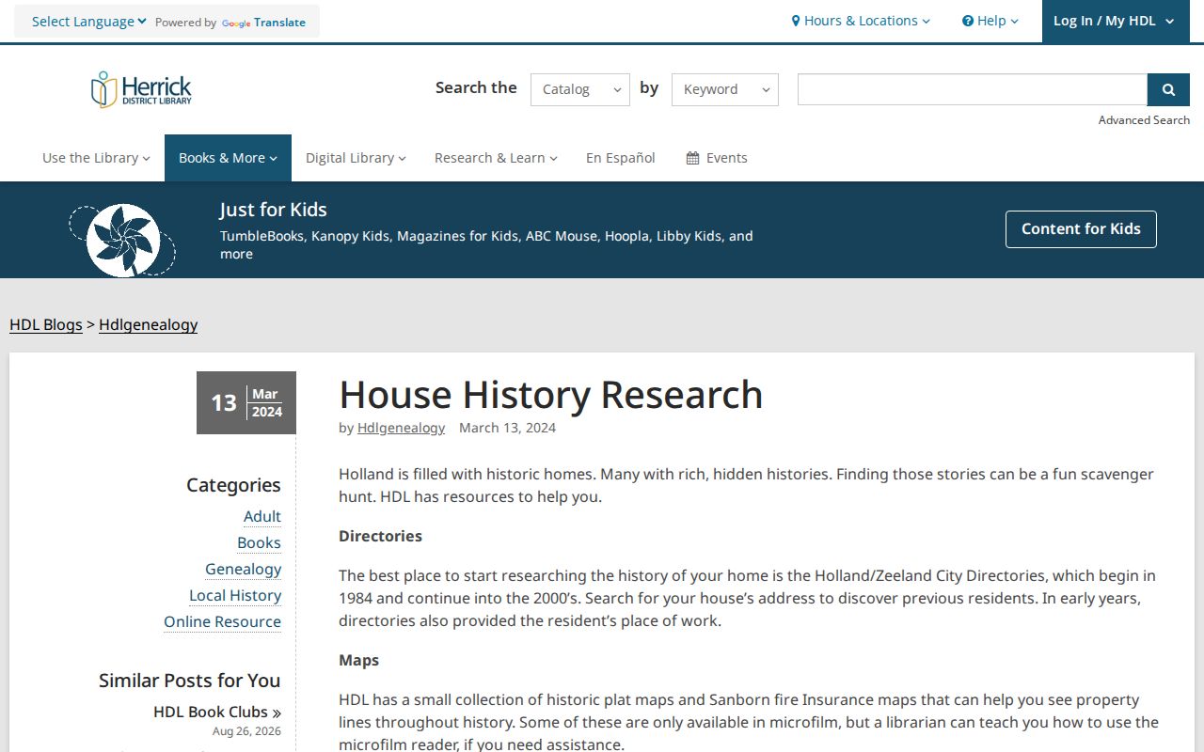Open the Local History category

point(235,595)
